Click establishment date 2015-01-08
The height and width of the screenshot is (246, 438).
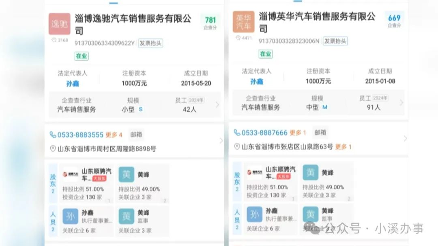380,81
